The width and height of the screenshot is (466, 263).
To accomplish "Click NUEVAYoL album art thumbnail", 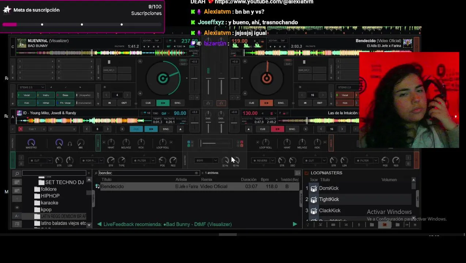I will point(22,43).
